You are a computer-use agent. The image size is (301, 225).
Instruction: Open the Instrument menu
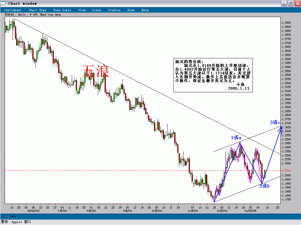(x=13, y=10)
